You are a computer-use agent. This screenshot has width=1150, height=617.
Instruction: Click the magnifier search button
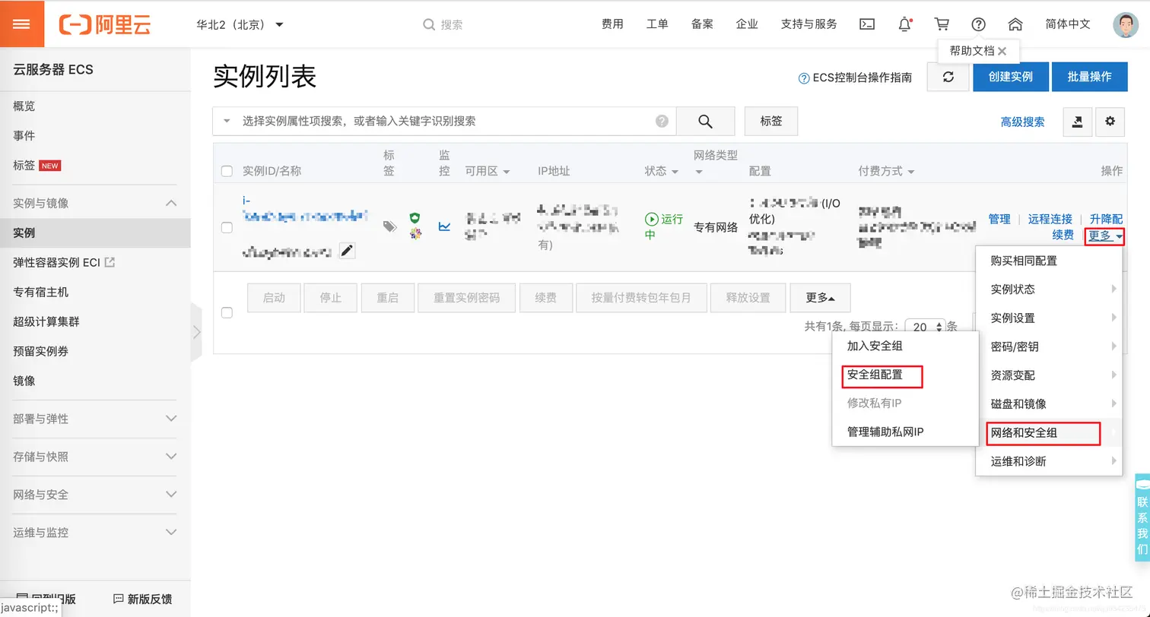click(x=705, y=121)
